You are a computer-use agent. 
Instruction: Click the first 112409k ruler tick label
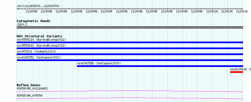(77, 11)
